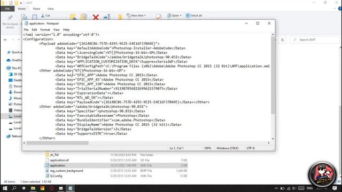The width and height of the screenshot is (342, 192).
Task: Click the Properties checkmark icon in ribbon
Action: coord(159,17)
